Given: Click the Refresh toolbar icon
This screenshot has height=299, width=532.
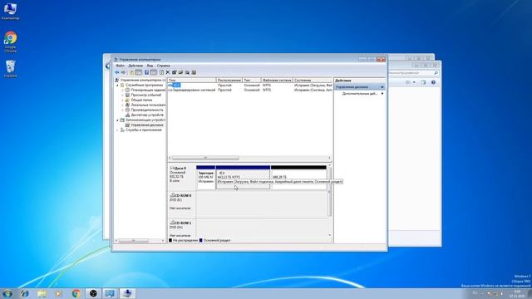Looking at the screenshot, I should [x=161, y=72].
